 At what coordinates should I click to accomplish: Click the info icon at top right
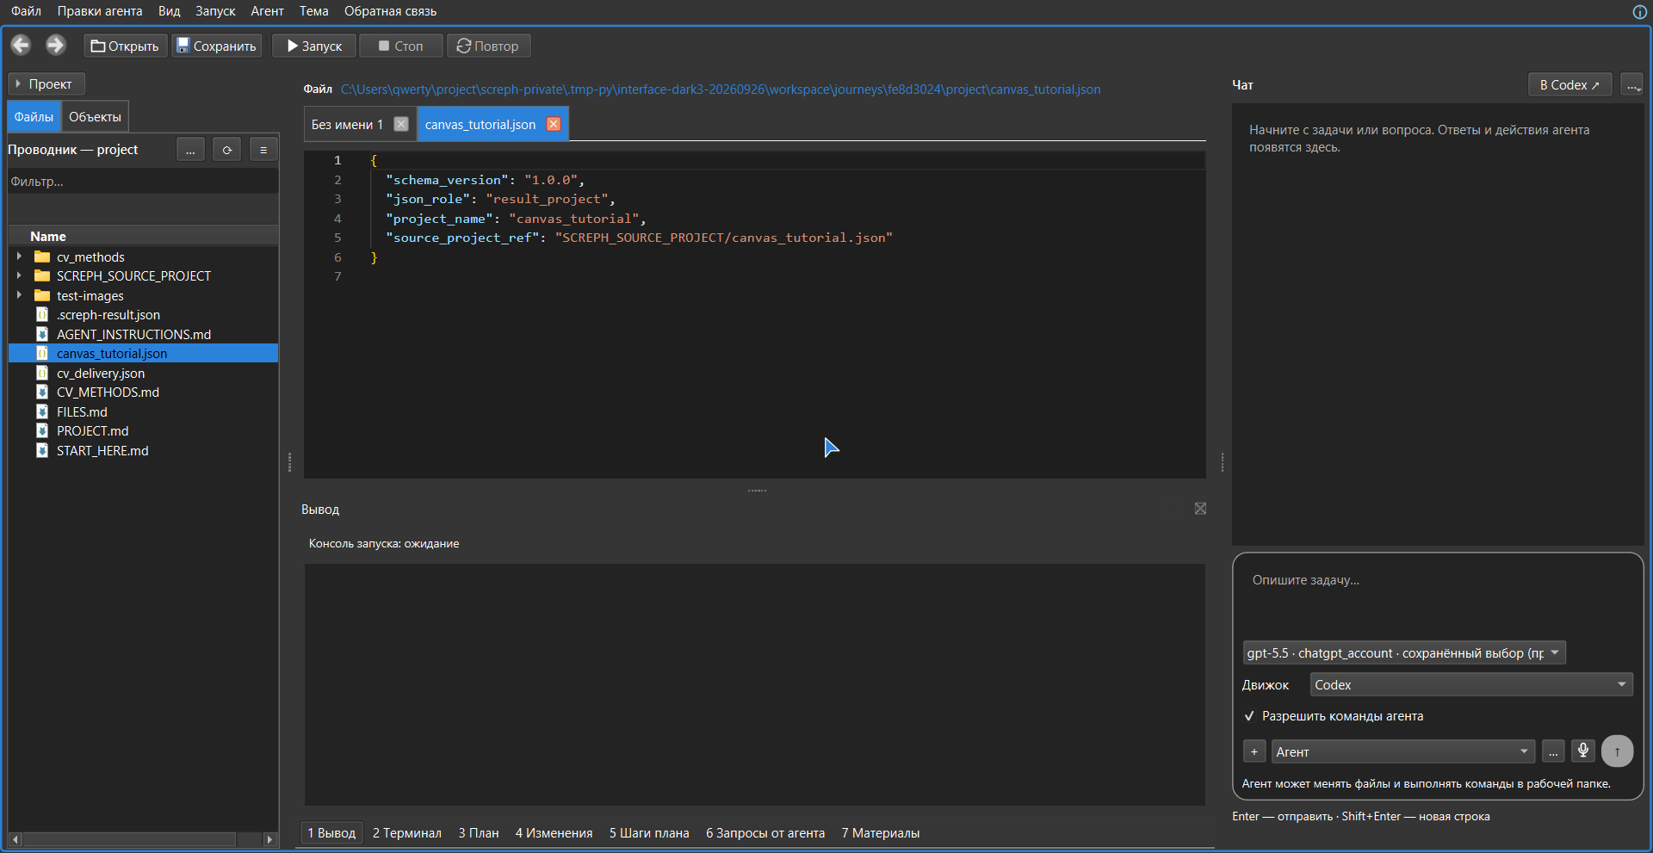1640,11
